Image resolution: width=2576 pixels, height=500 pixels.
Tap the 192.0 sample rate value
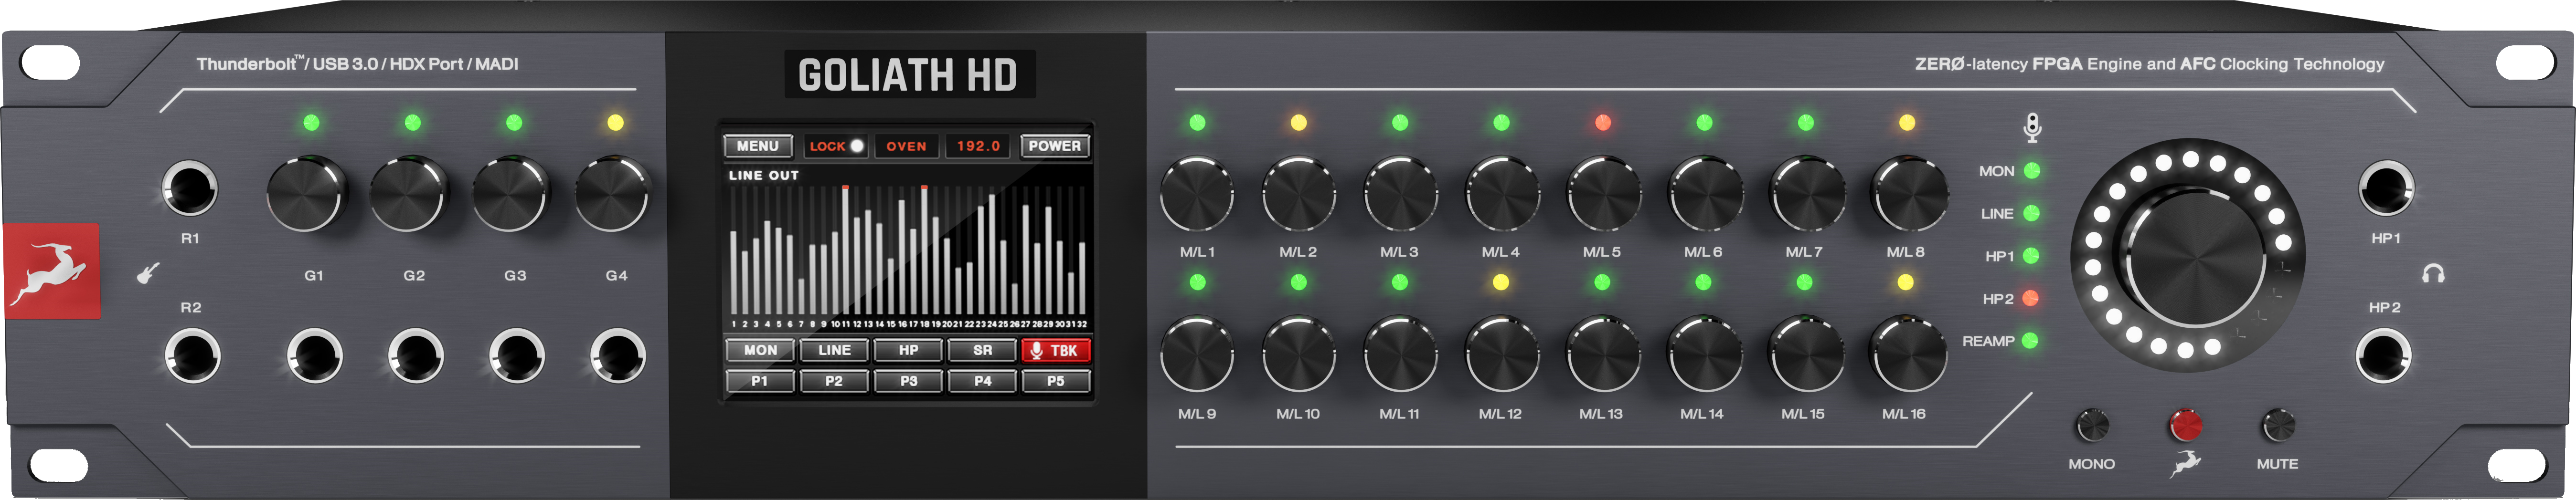pos(978,146)
